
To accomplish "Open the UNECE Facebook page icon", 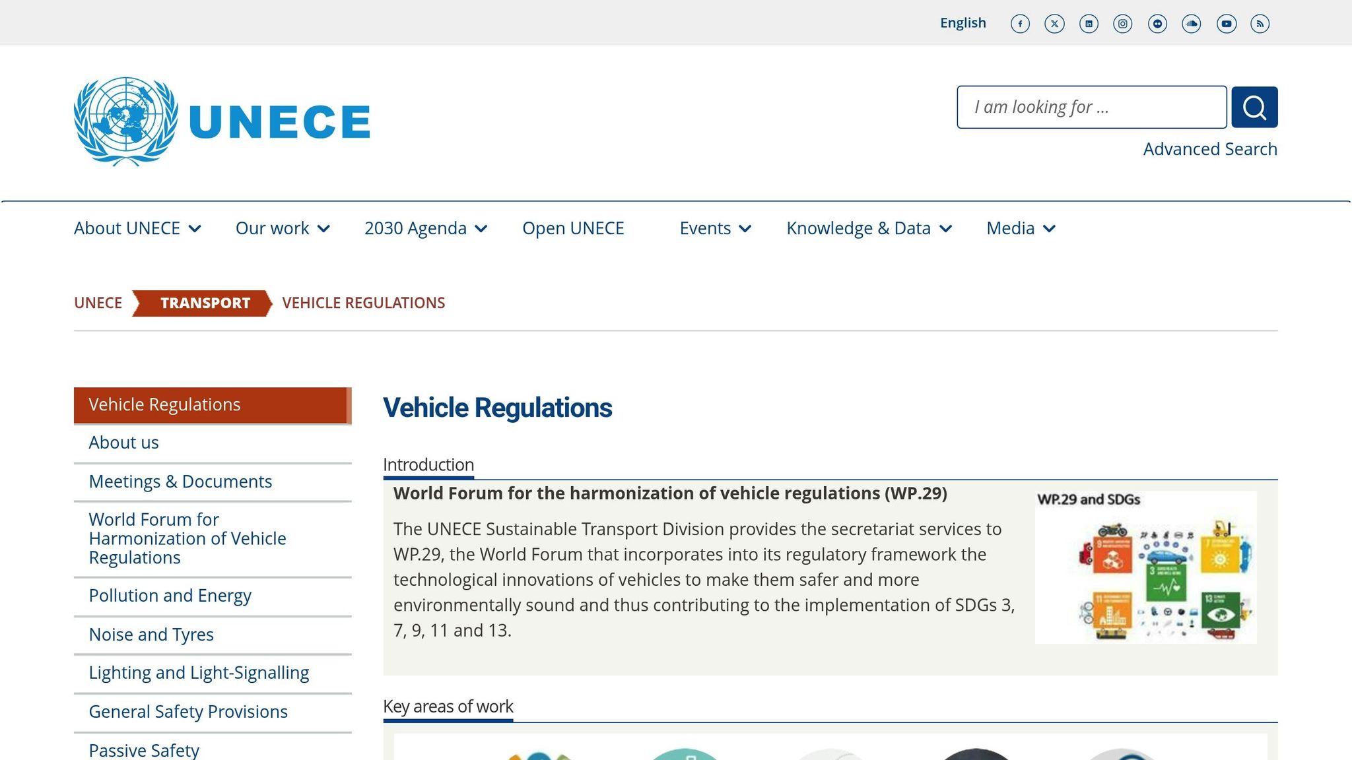I will pos(1020,24).
